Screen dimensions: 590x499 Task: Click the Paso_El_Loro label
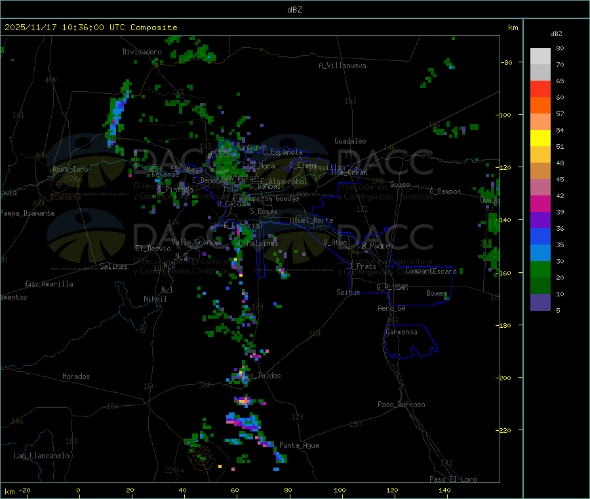tap(453, 479)
